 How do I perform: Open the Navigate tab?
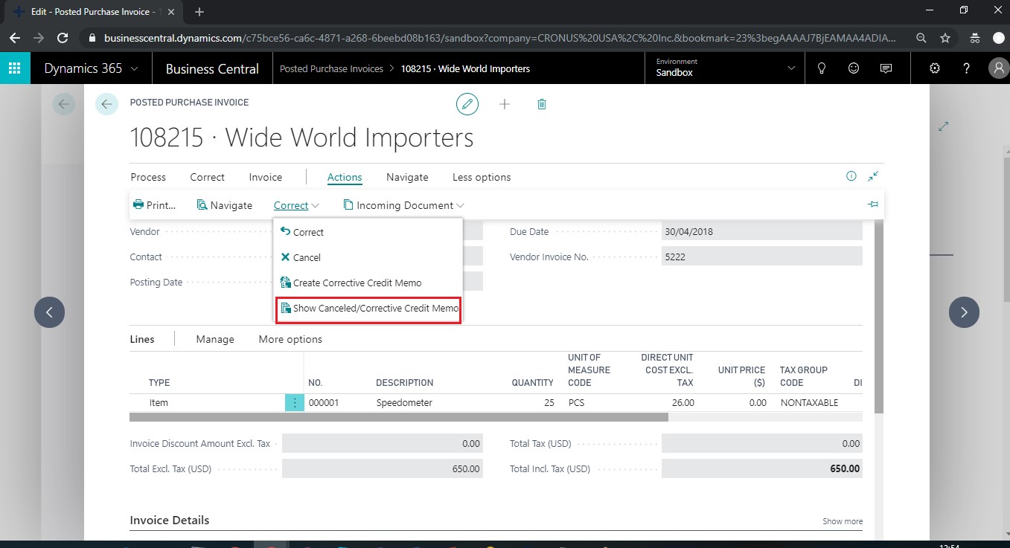click(x=407, y=177)
